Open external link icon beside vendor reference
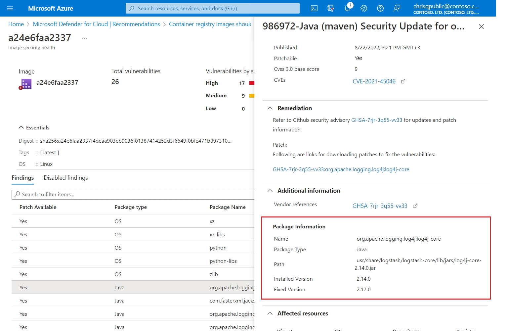The height and width of the screenshot is (331, 508). 415,206
